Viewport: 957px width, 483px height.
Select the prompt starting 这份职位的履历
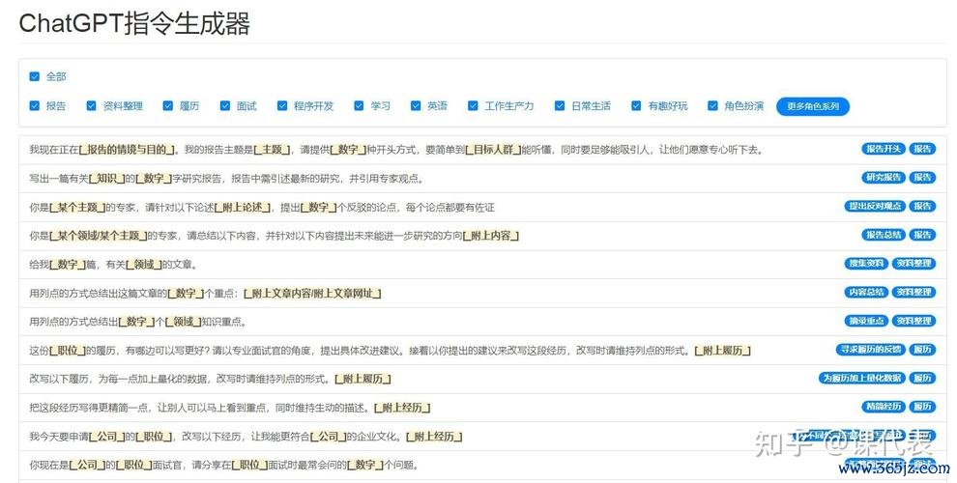coord(482,351)
